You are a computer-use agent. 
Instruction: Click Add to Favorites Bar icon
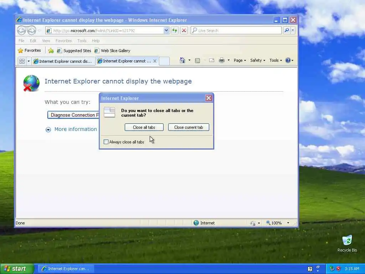point(51,50)
